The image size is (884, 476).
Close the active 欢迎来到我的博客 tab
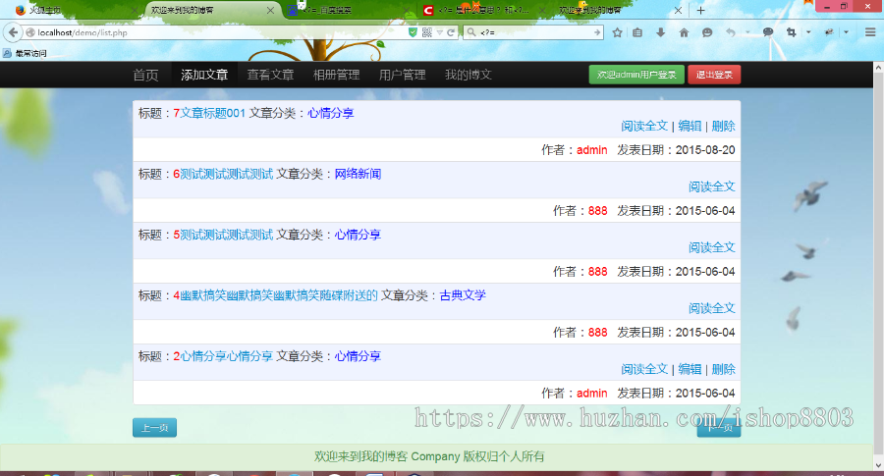270,10
